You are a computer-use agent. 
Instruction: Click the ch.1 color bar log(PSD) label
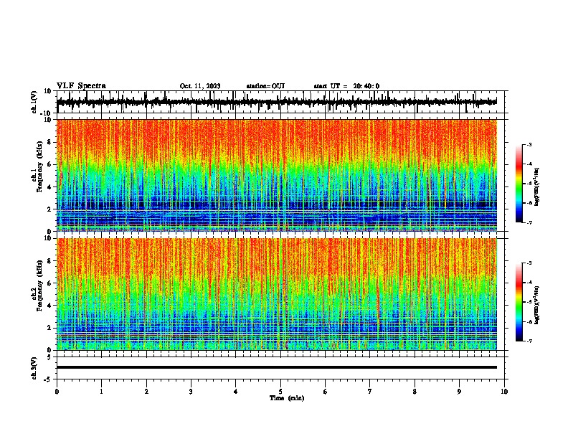(536, 187)
